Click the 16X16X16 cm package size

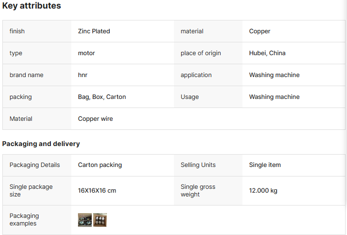click(97, 191)
